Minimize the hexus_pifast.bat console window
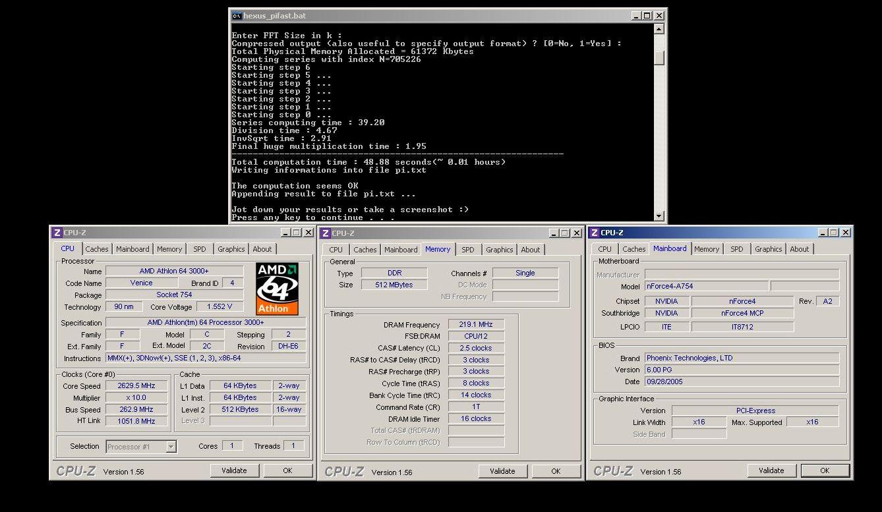This screenshot has height=512, width=882. click(x=636, y=16)
